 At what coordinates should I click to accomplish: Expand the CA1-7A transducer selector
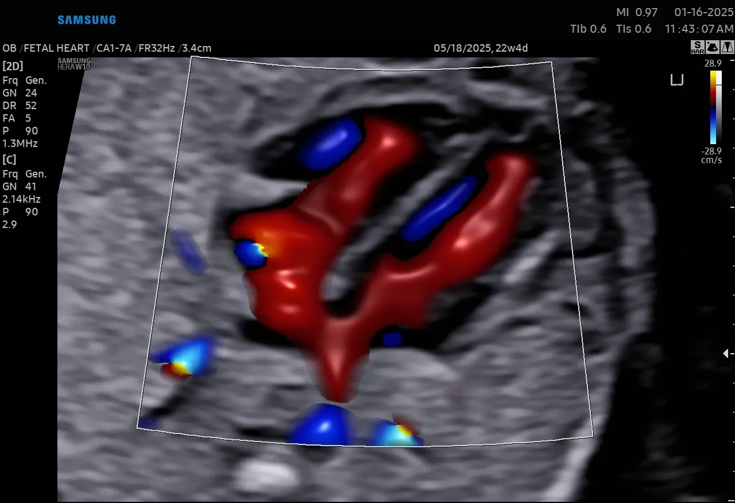[114, 48]
